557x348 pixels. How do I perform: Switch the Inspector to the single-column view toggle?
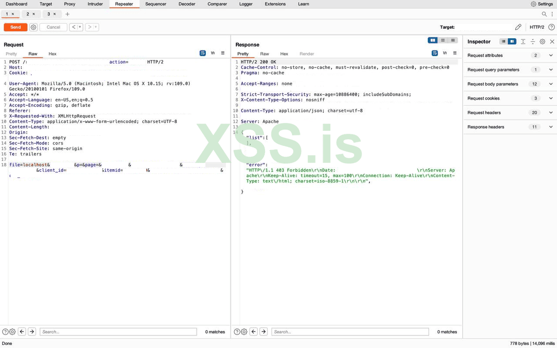[503, 41]
